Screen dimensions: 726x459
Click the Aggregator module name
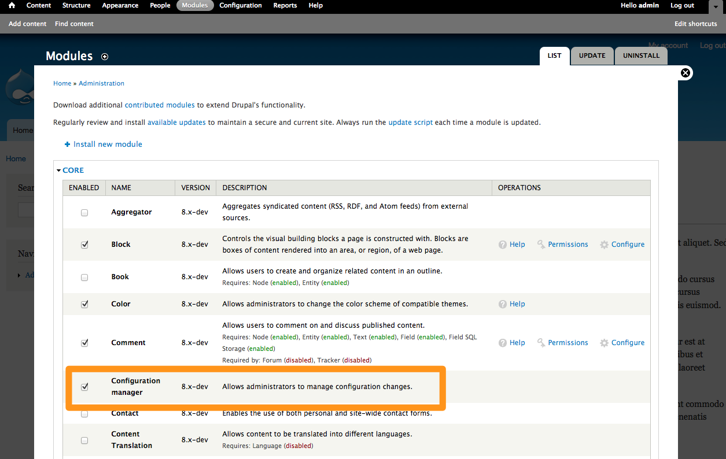(131, 212)
